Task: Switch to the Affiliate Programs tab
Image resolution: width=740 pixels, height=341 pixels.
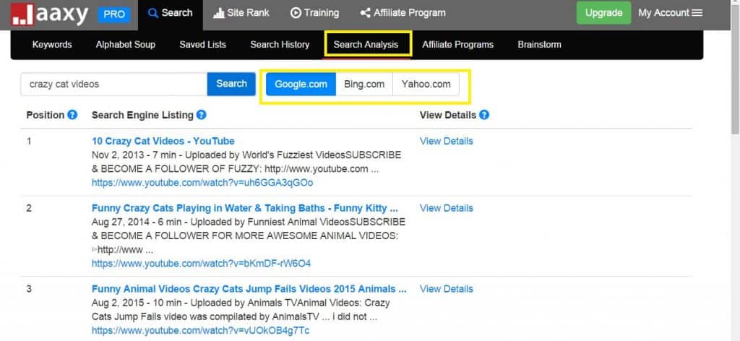Action: (457, 45)
